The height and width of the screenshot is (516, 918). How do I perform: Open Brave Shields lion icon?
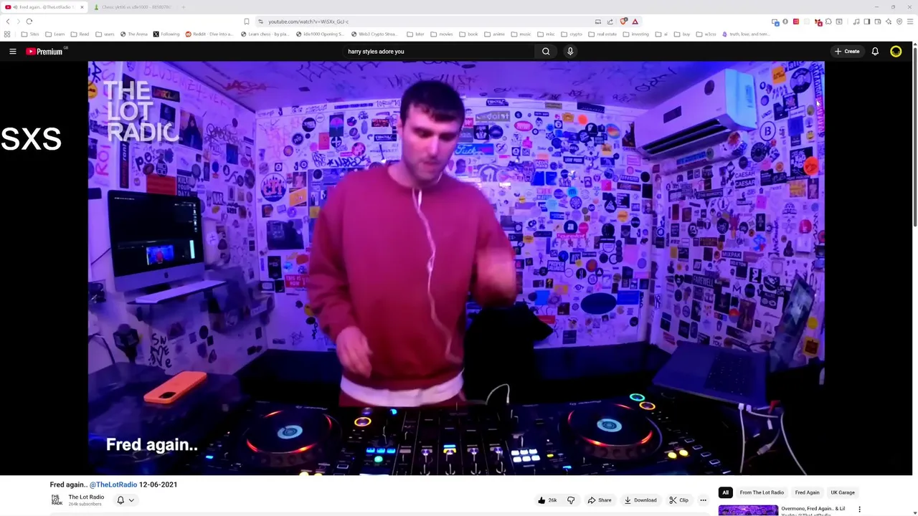[623, 21]
